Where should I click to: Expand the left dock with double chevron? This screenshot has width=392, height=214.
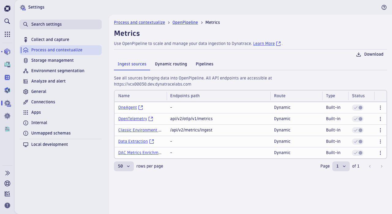(7, 173)
